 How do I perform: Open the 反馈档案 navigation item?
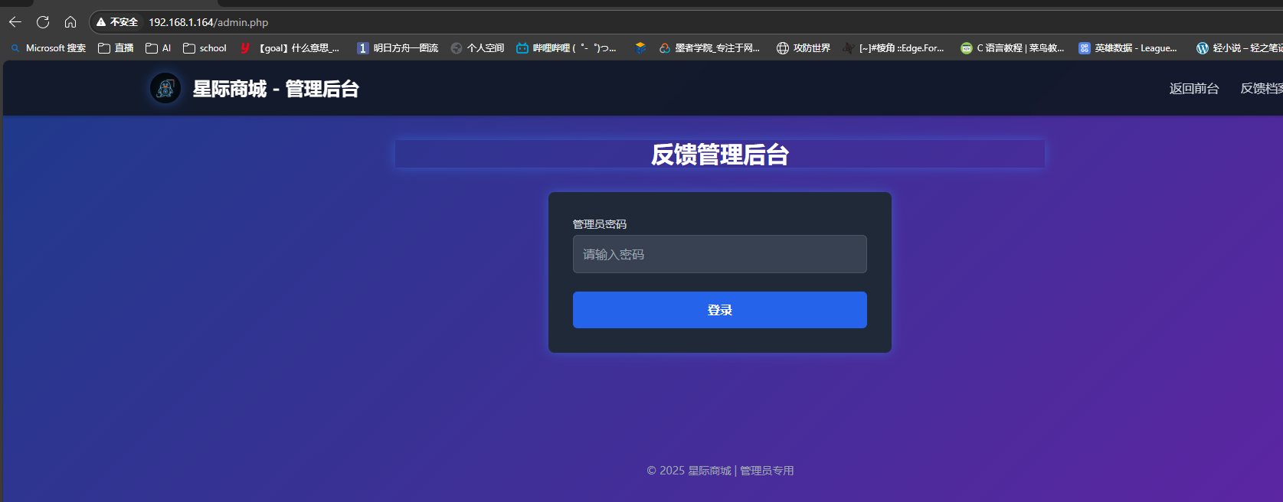(x=1262, y=89)
